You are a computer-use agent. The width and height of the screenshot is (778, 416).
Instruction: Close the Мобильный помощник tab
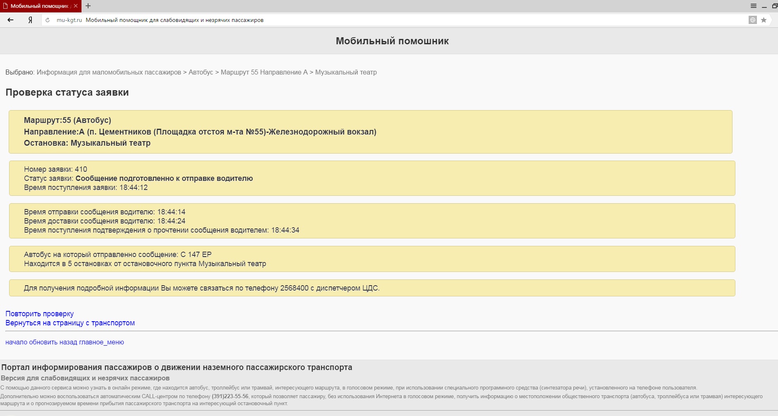pos(76,6)
